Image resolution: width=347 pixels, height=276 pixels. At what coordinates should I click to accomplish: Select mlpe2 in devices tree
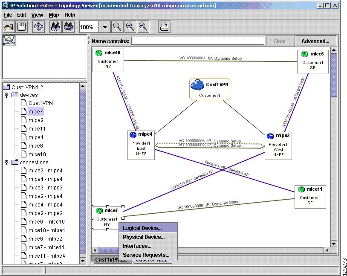click(x=36, y=120)
